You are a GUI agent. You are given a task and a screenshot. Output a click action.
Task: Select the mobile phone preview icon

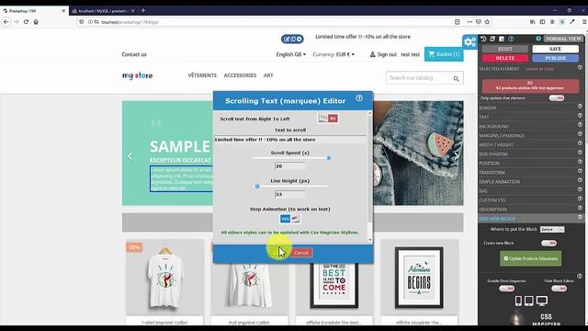518,301
